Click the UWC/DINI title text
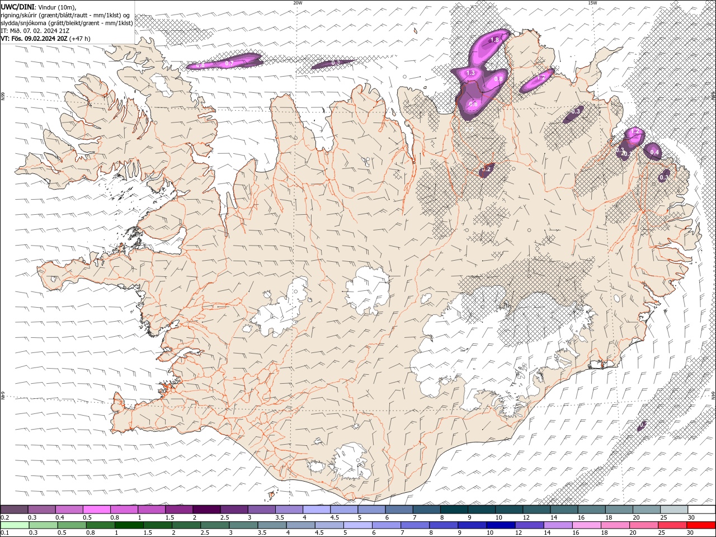The height and width of the screenshot is (537, 716). [17, 7]
